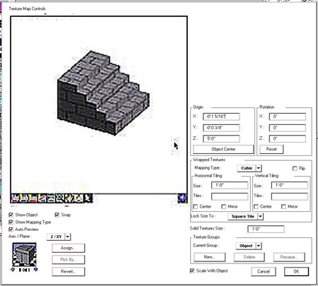318x286 pixels.
Task: Toggle the Snap checkbox
Action: [57, 215]
